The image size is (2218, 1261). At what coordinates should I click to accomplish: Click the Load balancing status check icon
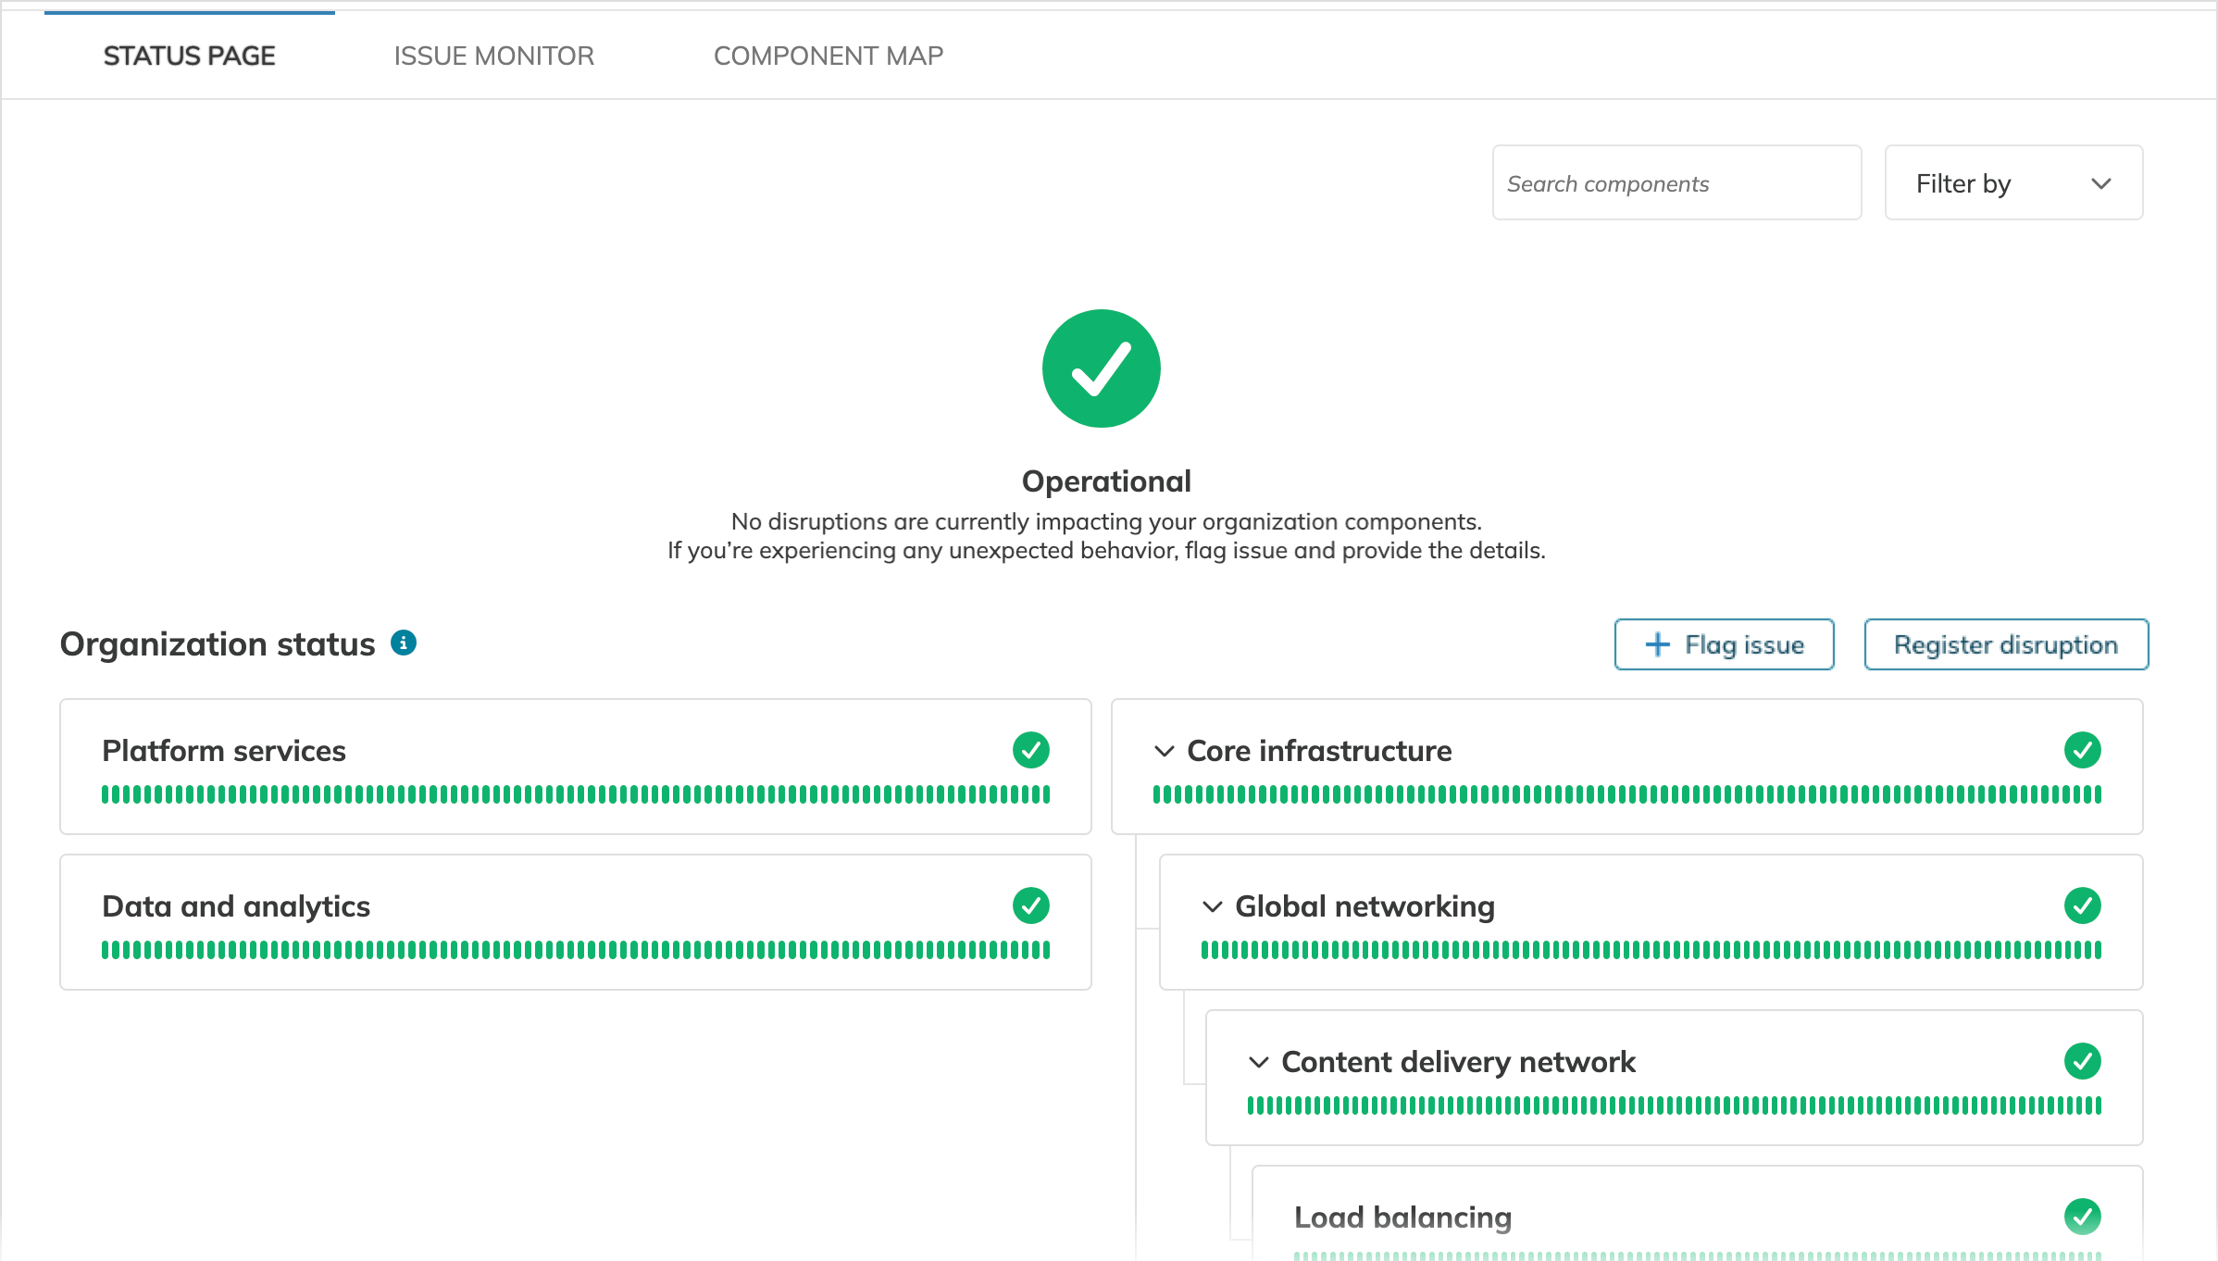pyautogui.click(x=2082, y=1217)
